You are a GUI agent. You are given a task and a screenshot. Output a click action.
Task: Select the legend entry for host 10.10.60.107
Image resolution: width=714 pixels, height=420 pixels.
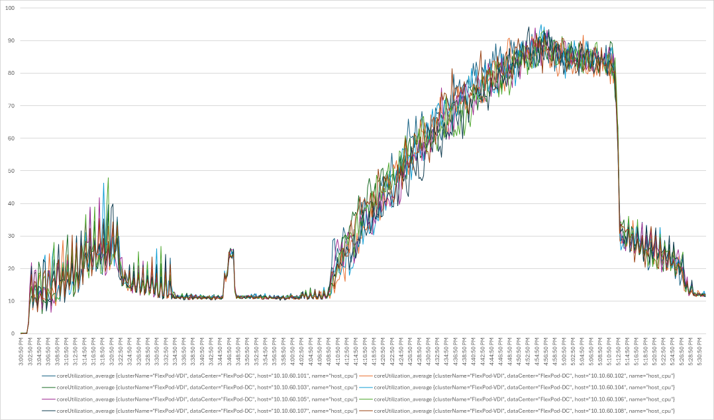tap(200, 411)
